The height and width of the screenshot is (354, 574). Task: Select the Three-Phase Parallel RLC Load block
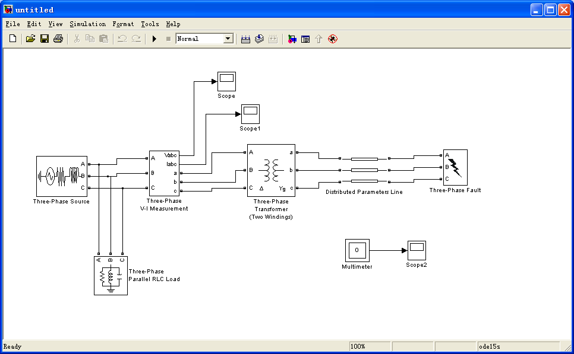pyautogui.click(x=111, y=275)
